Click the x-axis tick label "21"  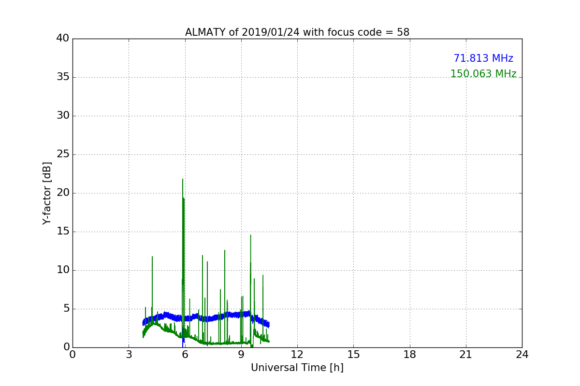466,355
